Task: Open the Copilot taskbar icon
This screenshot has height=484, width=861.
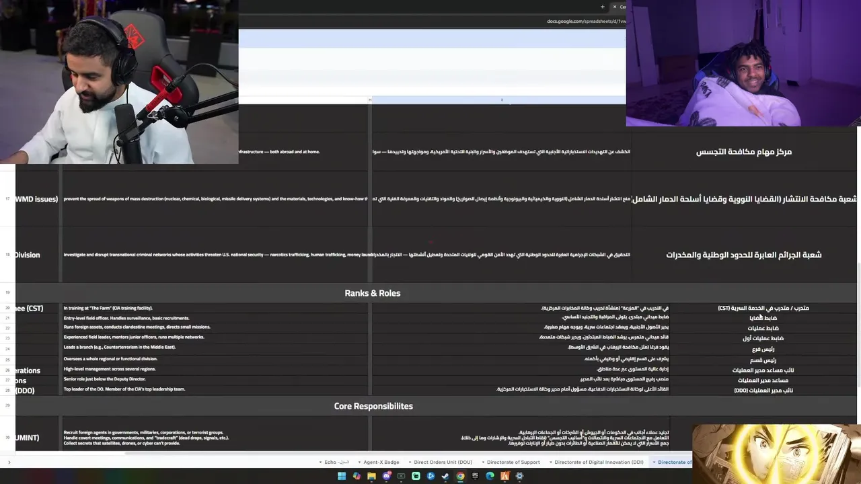Action: pos(357,476)
